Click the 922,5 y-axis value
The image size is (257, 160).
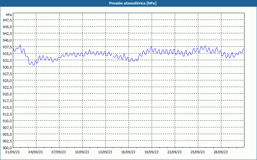[7, 87]
